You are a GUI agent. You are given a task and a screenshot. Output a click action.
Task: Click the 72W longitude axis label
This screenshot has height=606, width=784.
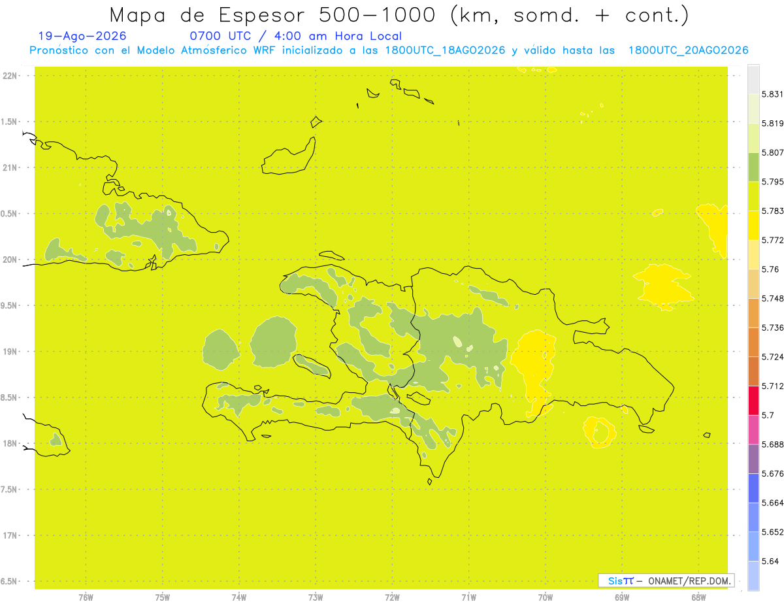pyautogui.click(x=392, y=598)
